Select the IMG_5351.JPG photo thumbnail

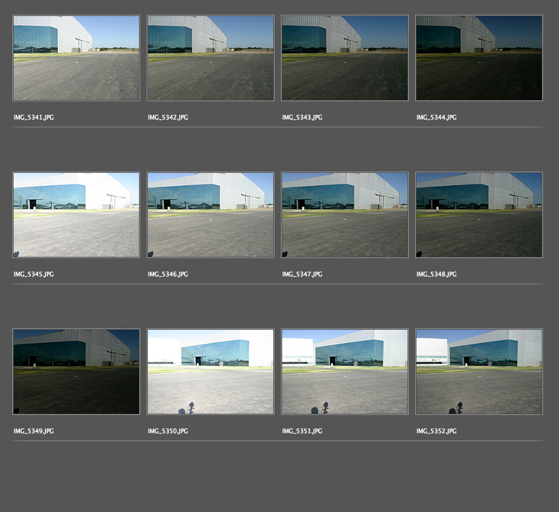345,372
